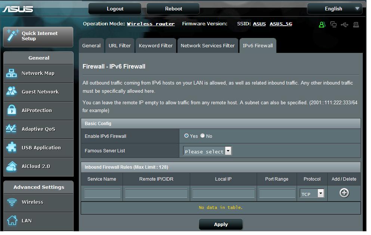371x235 pixels.
Task: Select the IPv6 Firewall tab
Action: (x=258, y=45)
